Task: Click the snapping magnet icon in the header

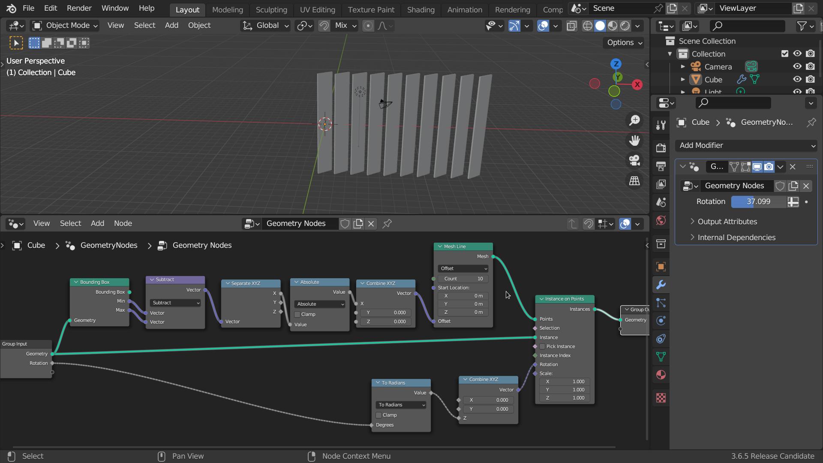Action: (x=324, y=26)
